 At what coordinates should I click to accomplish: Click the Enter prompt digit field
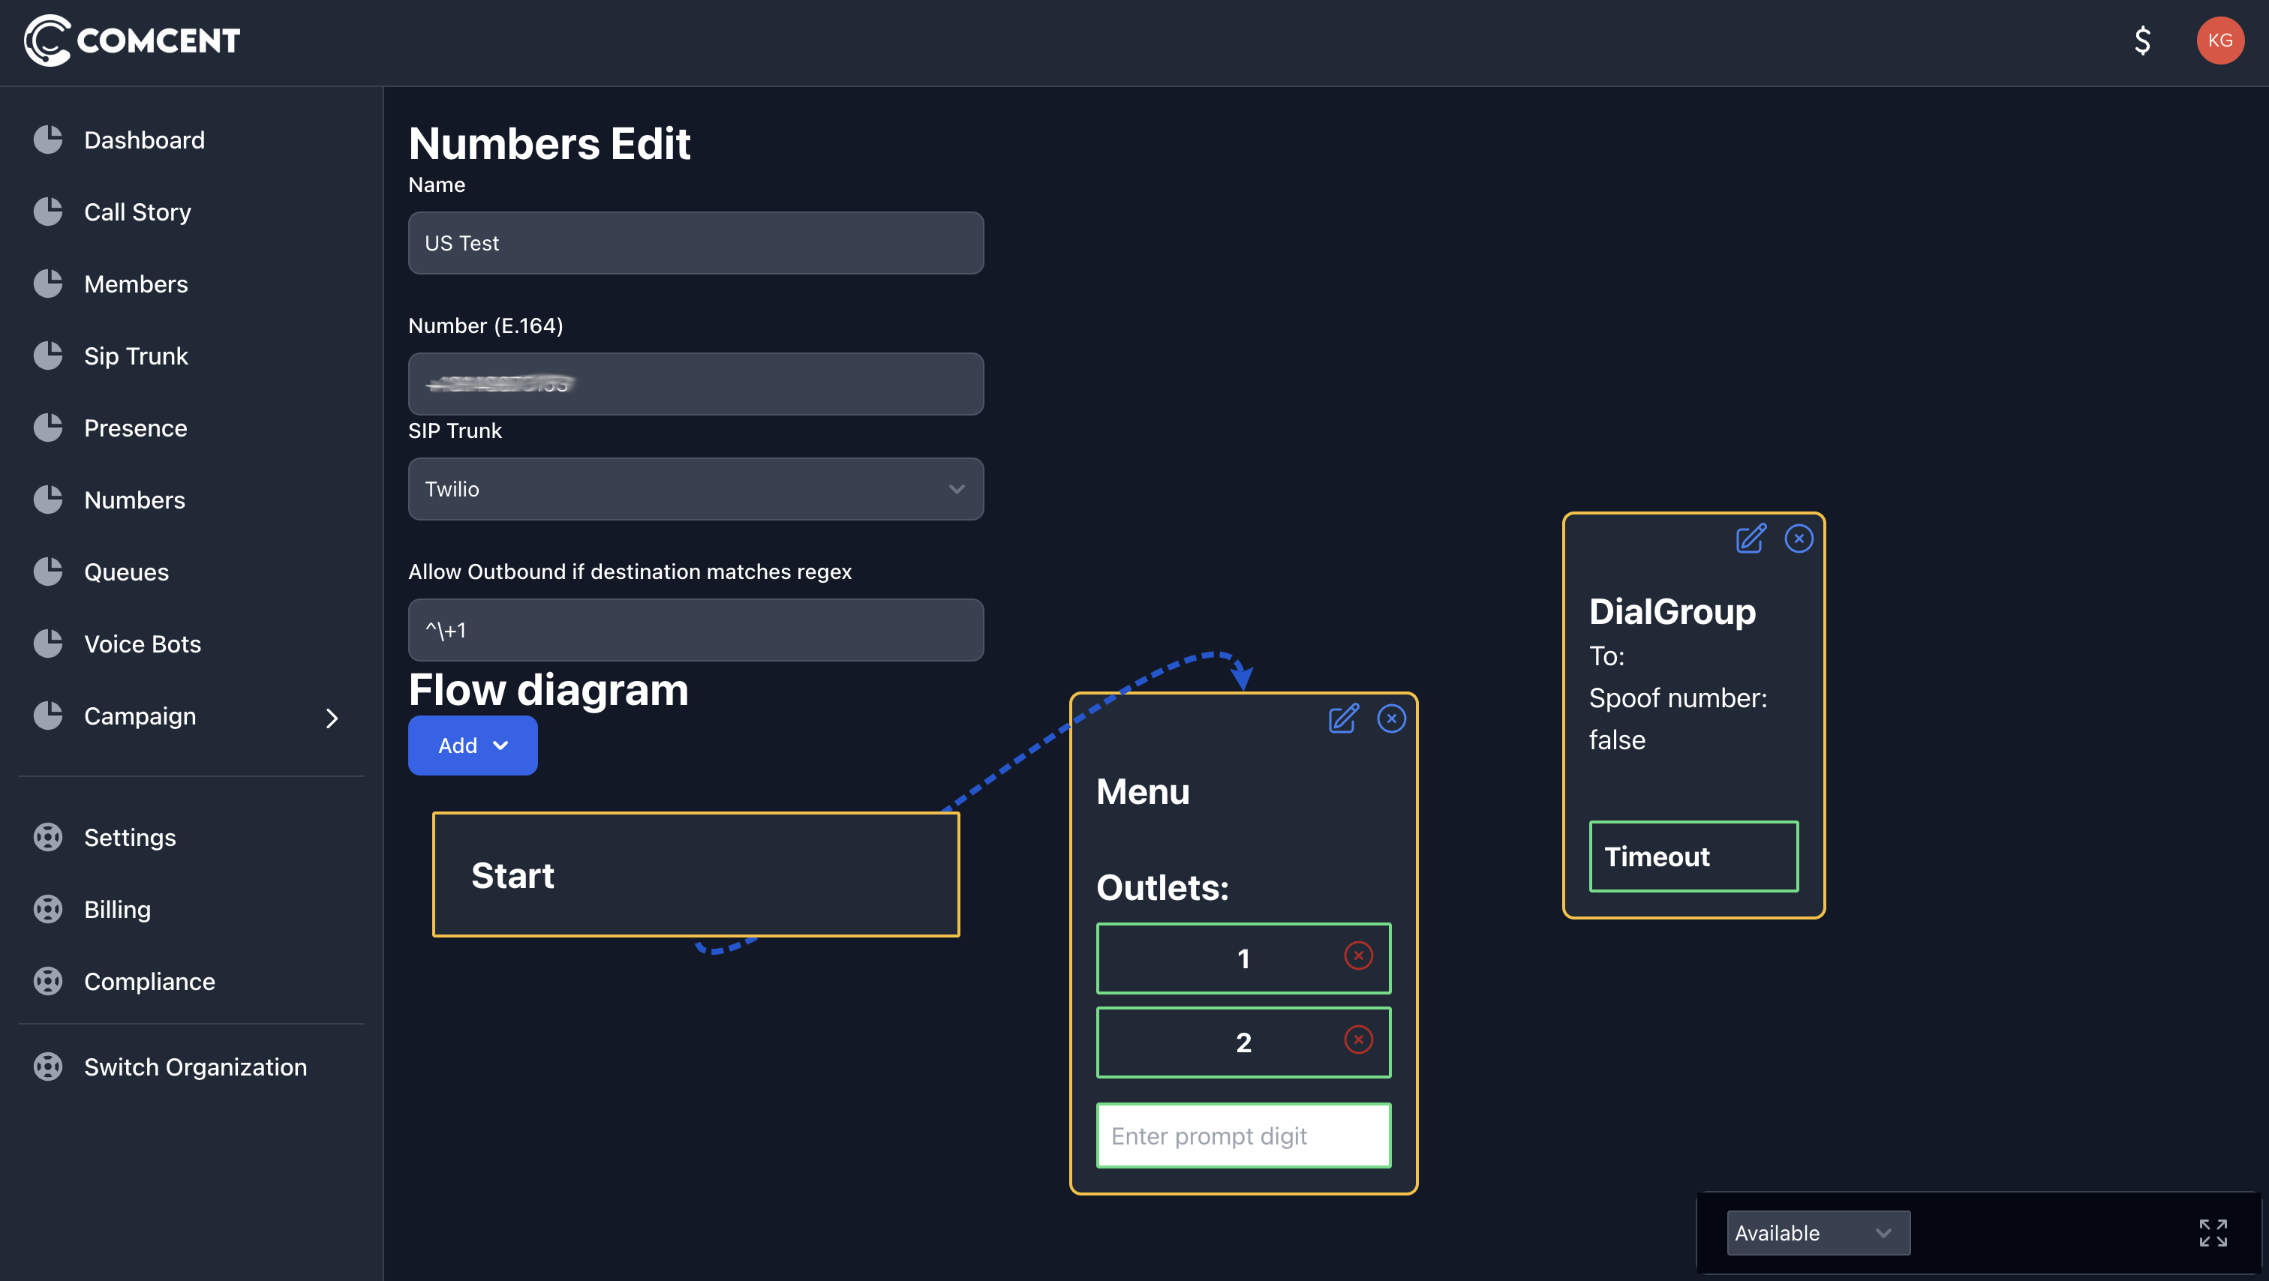(x=1244, y=1135)
